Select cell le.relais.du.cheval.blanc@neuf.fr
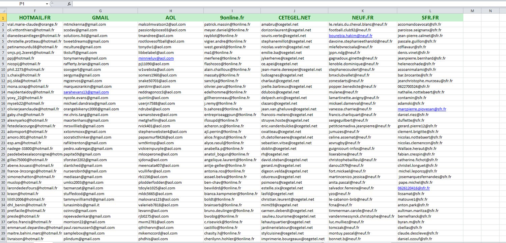Screen dimensions: 506x243 point(363,24)
